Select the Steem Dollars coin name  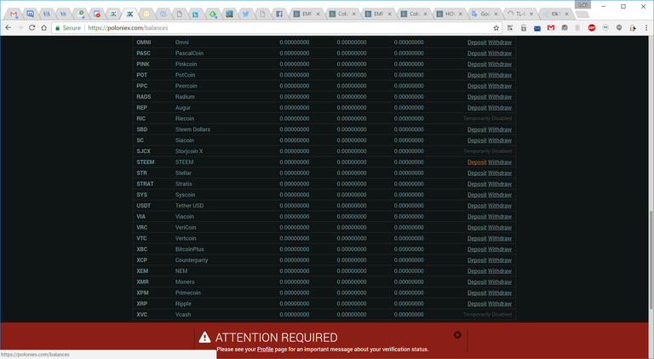point(192,129)
